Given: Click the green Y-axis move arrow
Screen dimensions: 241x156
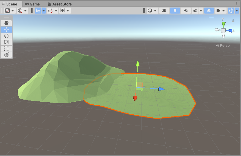Looking at the screenshot, I should (138, 63).
